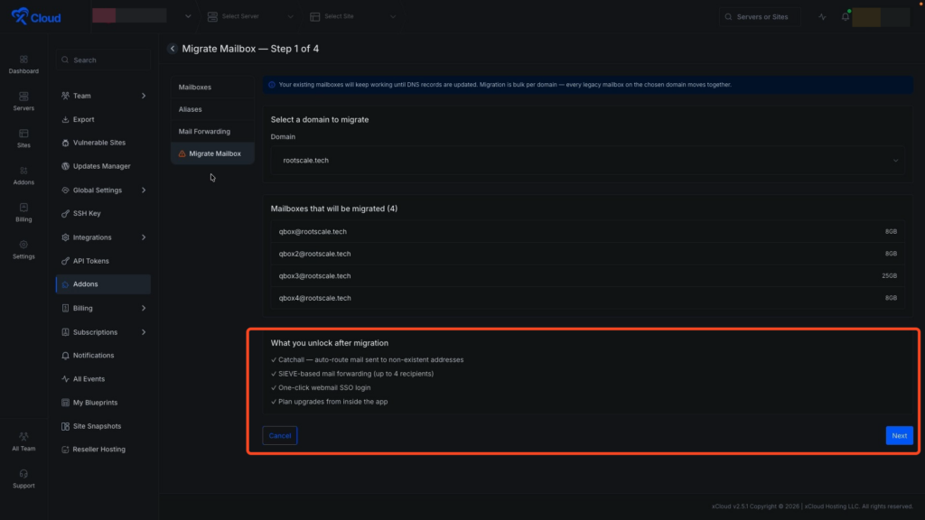Click the warning icon on Migrate Mailbox tab

tap(182, 153)
